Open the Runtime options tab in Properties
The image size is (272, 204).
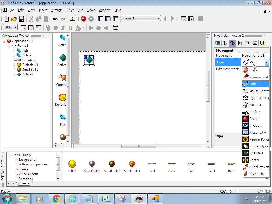pos(240,43)
